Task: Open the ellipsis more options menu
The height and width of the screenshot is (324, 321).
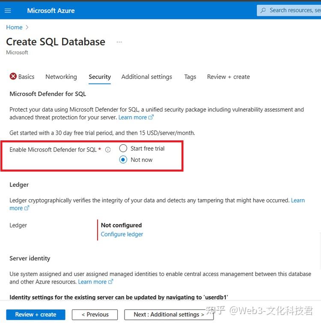Action: (x=119, y=42)
